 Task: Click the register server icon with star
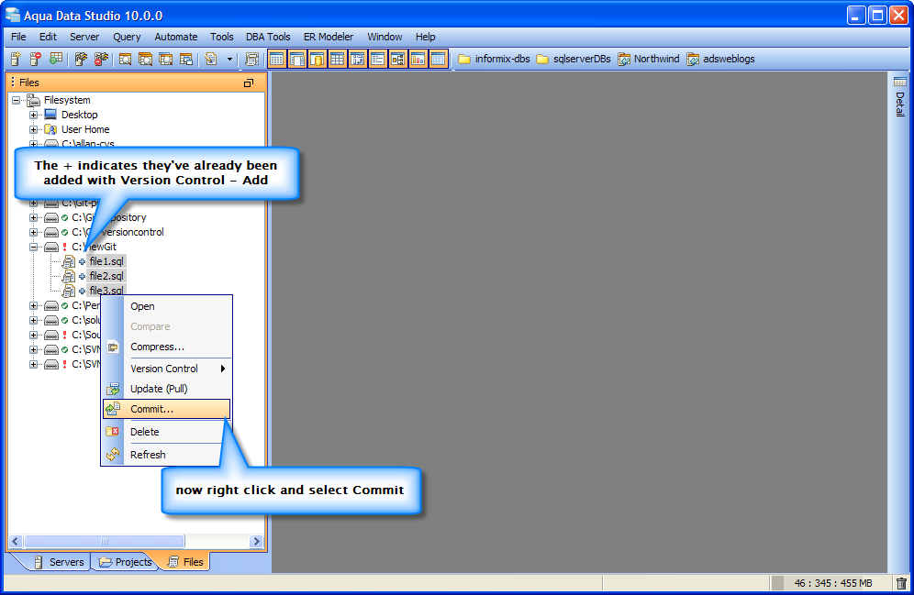click(x=16, y=59)
